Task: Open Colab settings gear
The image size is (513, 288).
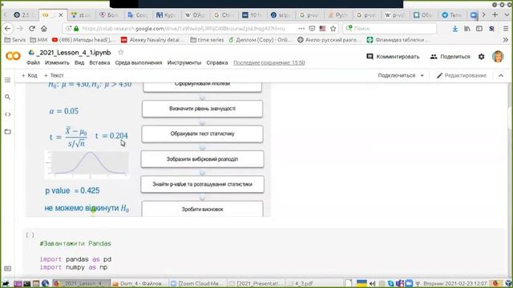Action: [481, 57]
